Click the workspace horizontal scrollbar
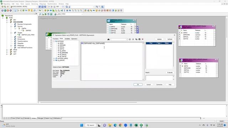Viewport: 228px width, 128px height. 88,102
